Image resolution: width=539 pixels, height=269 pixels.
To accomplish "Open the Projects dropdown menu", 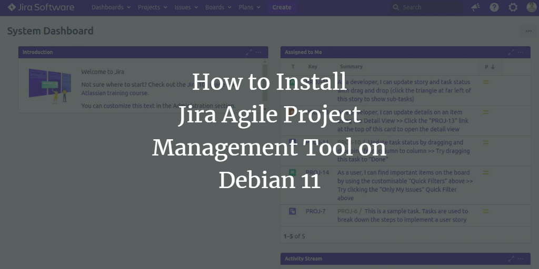I will 152,7.
